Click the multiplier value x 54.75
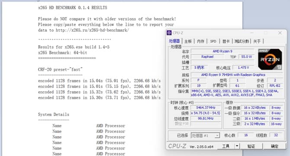290x156 pixels. coord(206,113)
